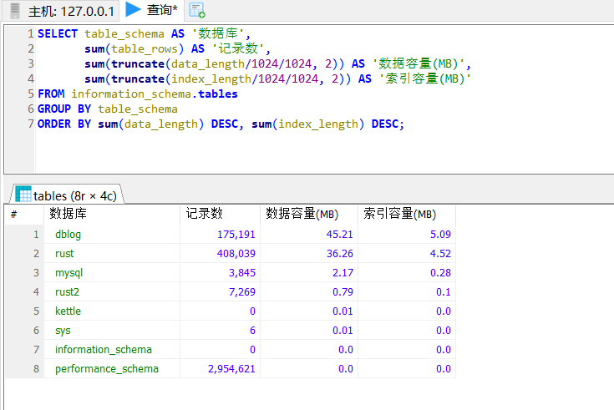Click the 36.26 data size cell
Viewport: 614px width, 410px height.
pyautogui.click(x=309, y=253)
